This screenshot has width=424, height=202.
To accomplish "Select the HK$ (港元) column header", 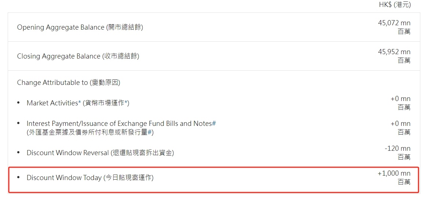I will coord(395,5).
